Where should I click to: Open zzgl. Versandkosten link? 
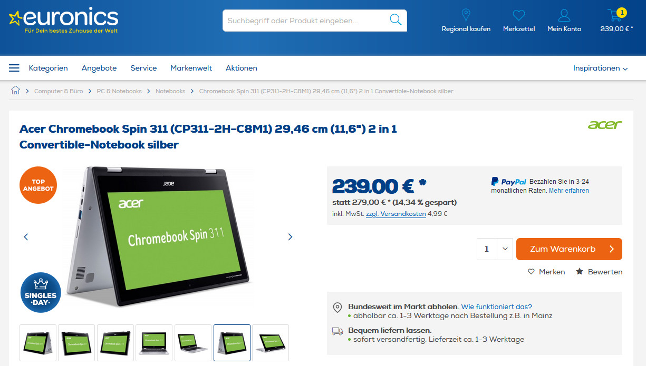tap(396, 214)
